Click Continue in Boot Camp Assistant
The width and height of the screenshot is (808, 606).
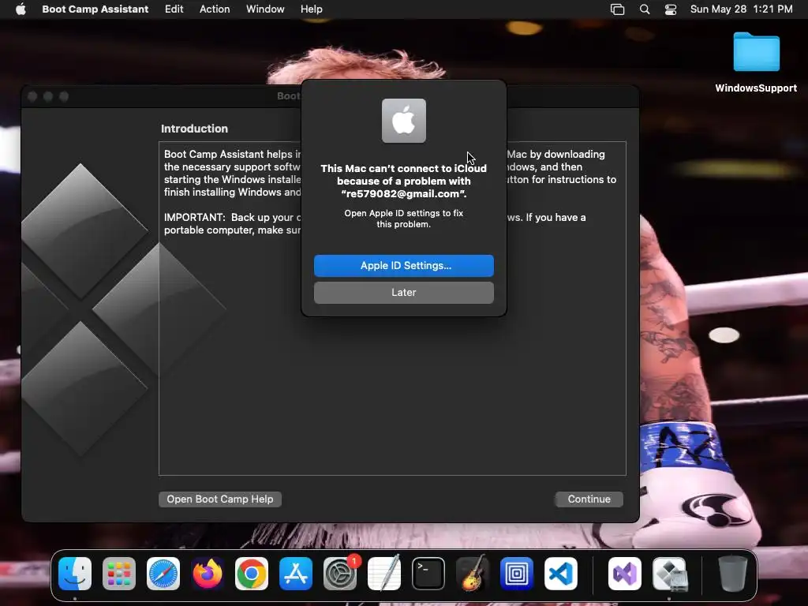[589, 499]
